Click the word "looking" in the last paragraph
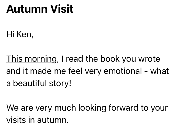 pos(92,108)
